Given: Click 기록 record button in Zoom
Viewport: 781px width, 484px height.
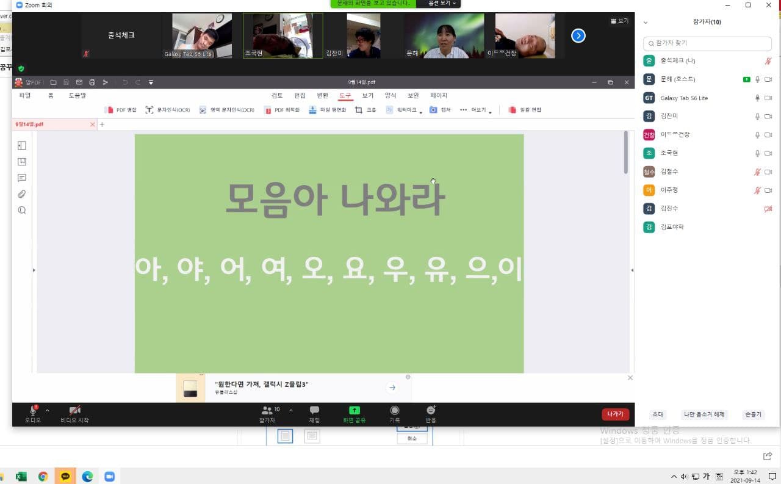Looking at the screenshot, I should tap(395, 414).
